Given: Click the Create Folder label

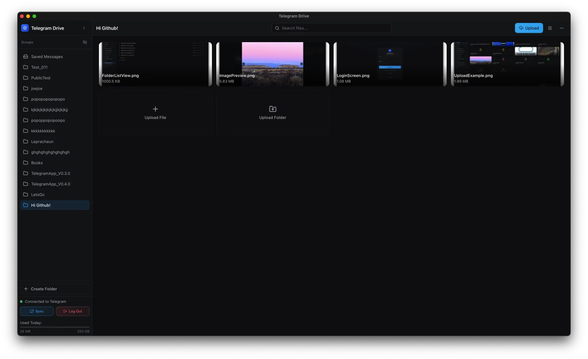Looking at the screenshot, I should 44,289.
